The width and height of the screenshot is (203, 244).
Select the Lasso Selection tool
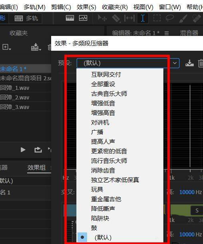point(169,18)
